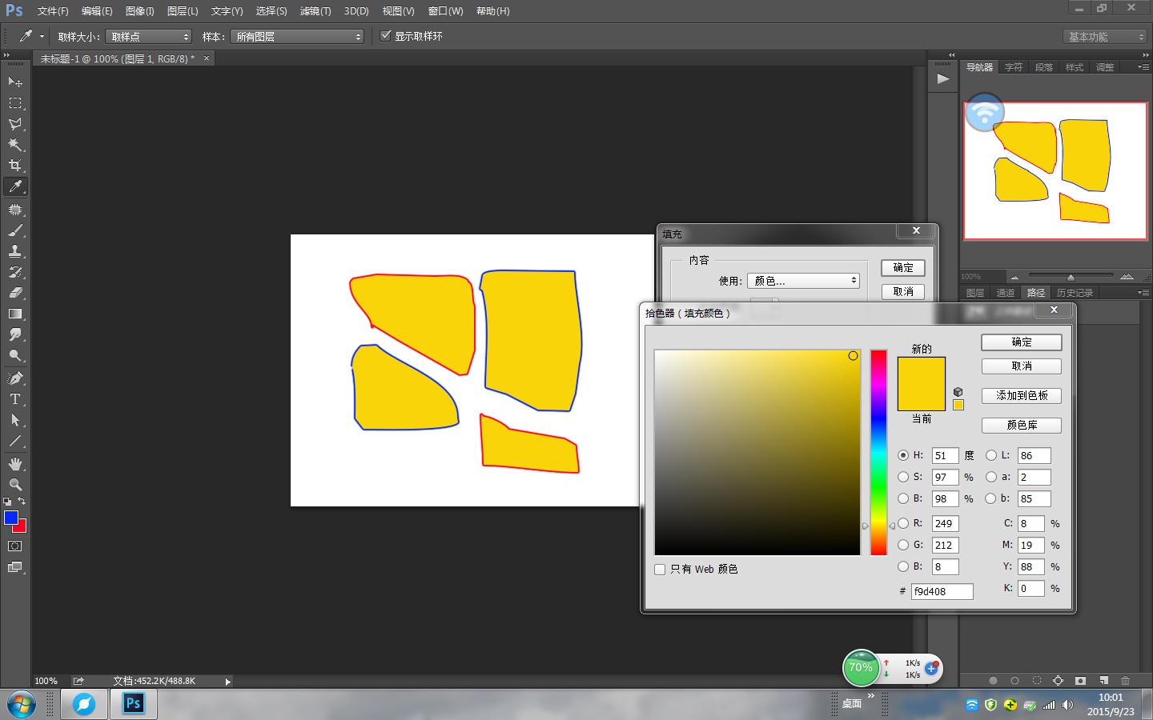This screenshot has width=1153, height=720.
Task: Expand the 使用 颜色 dropdown
Action: click(803, 281)
